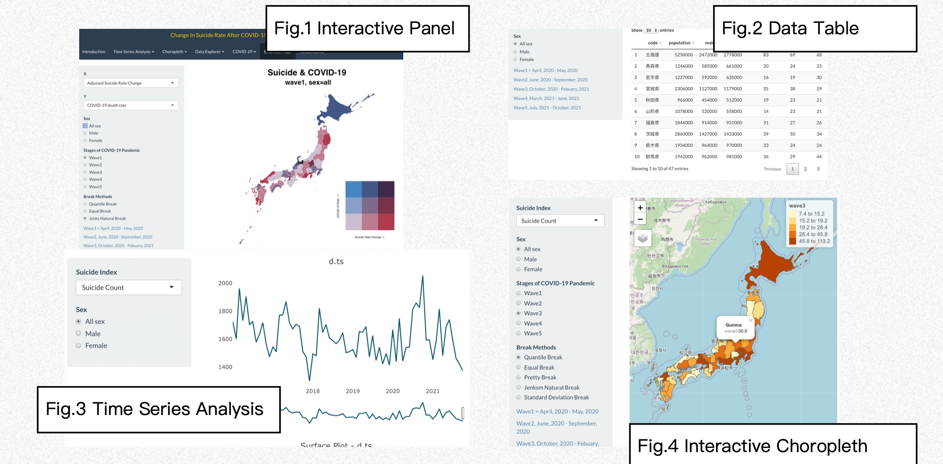
Task: Open the Y COVID-19 death rate dropdown
Action: pos(130,105)
